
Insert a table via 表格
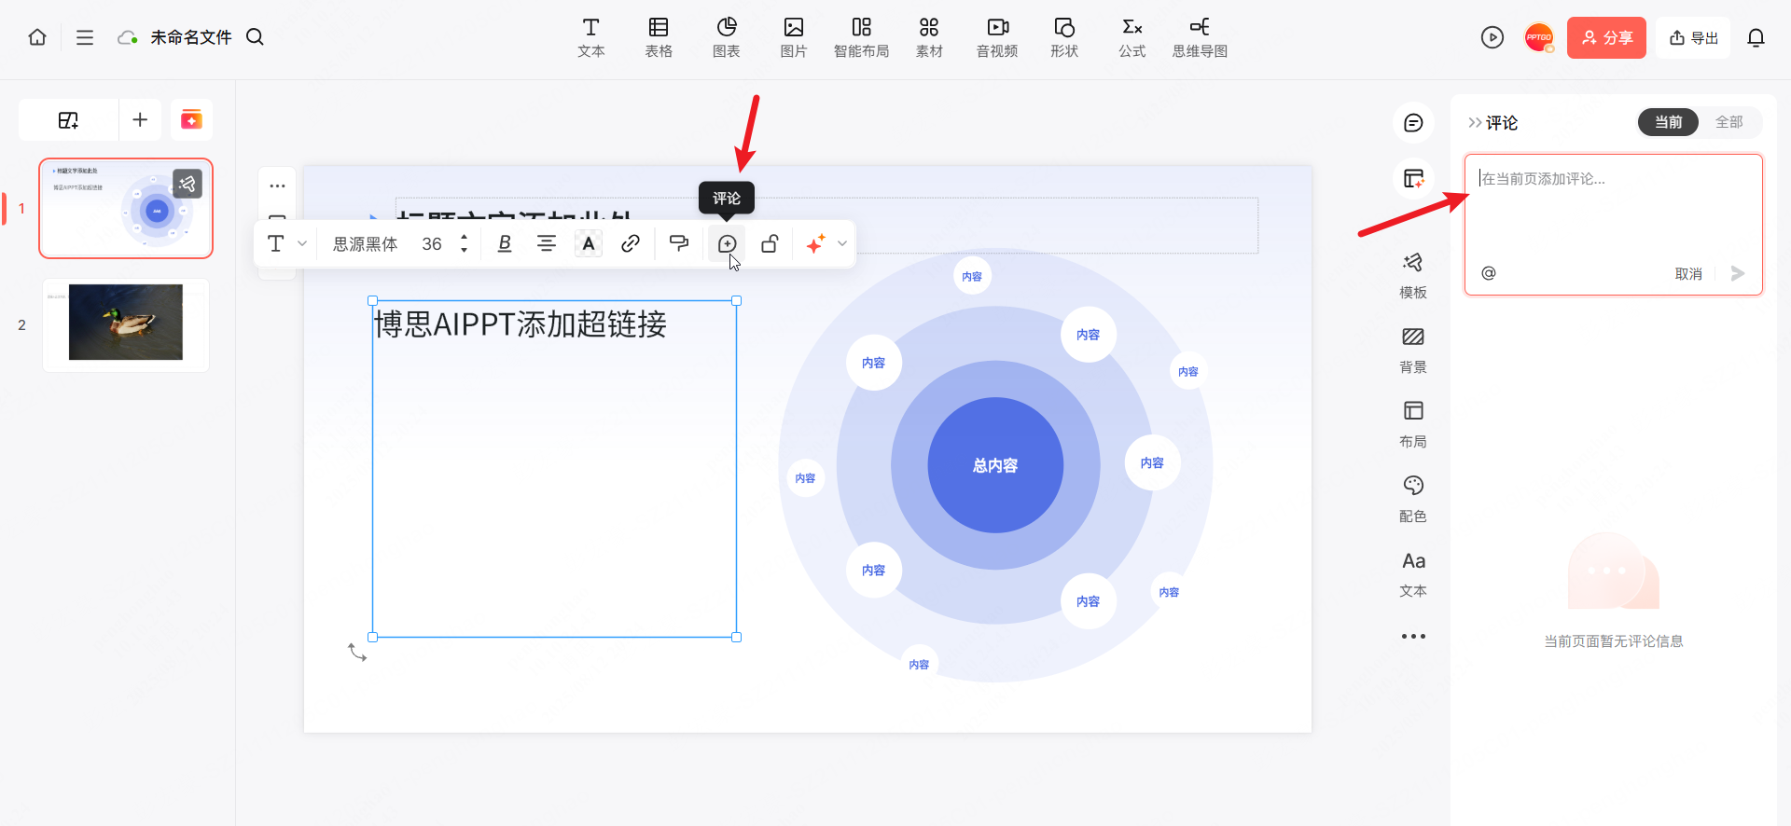659,37
